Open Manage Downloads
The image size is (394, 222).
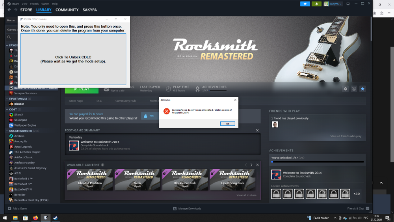(x=187, y=209)
